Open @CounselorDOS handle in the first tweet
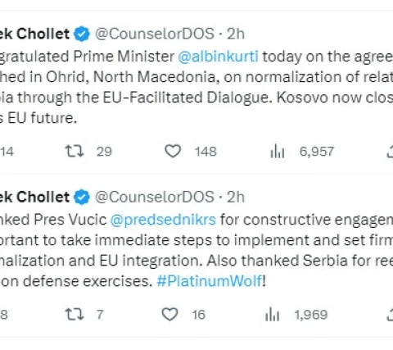 pyautogui.click(x=155, y=34)
